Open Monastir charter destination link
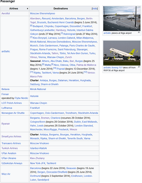142x183 pixels. (x=35, y=138)
